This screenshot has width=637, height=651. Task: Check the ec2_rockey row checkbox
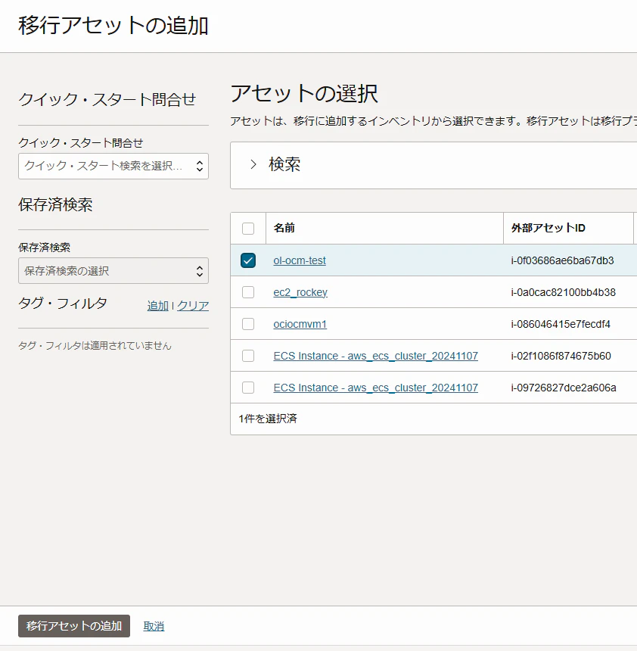pyautogui.click(x=248, y=292)
